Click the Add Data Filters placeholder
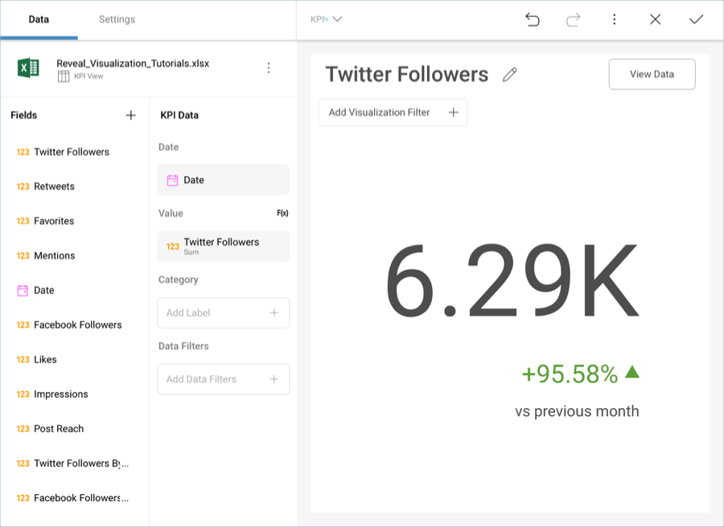Screen dimensions: 724x527 [223, 379]
